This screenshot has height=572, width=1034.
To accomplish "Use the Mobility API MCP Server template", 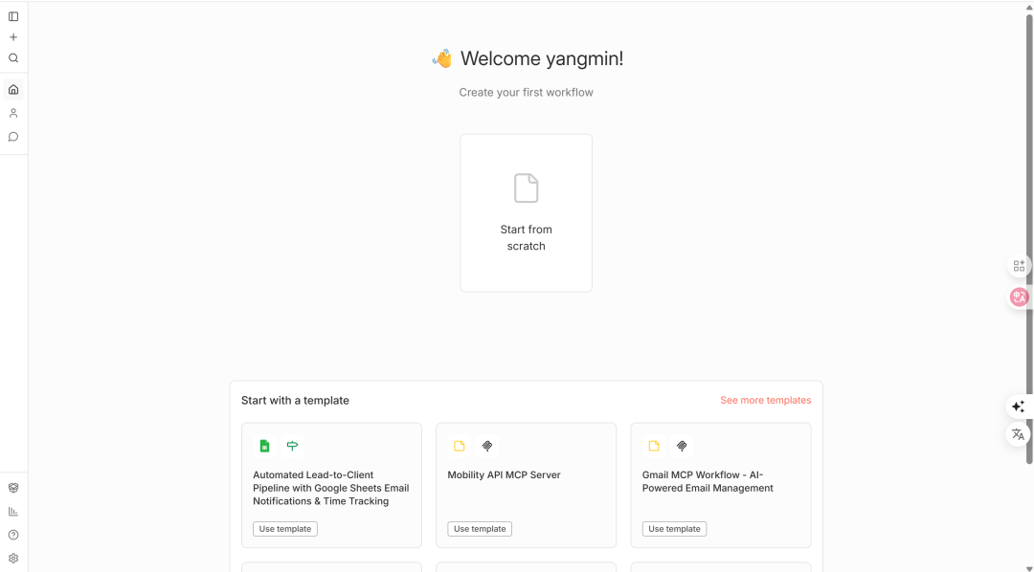I will point(480,529).
